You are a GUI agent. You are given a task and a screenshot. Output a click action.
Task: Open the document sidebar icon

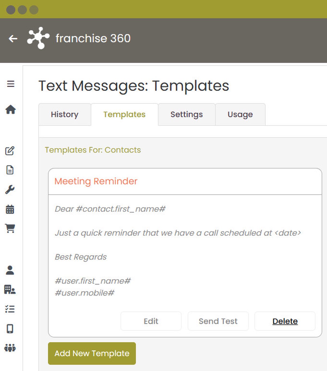[10, 170]
